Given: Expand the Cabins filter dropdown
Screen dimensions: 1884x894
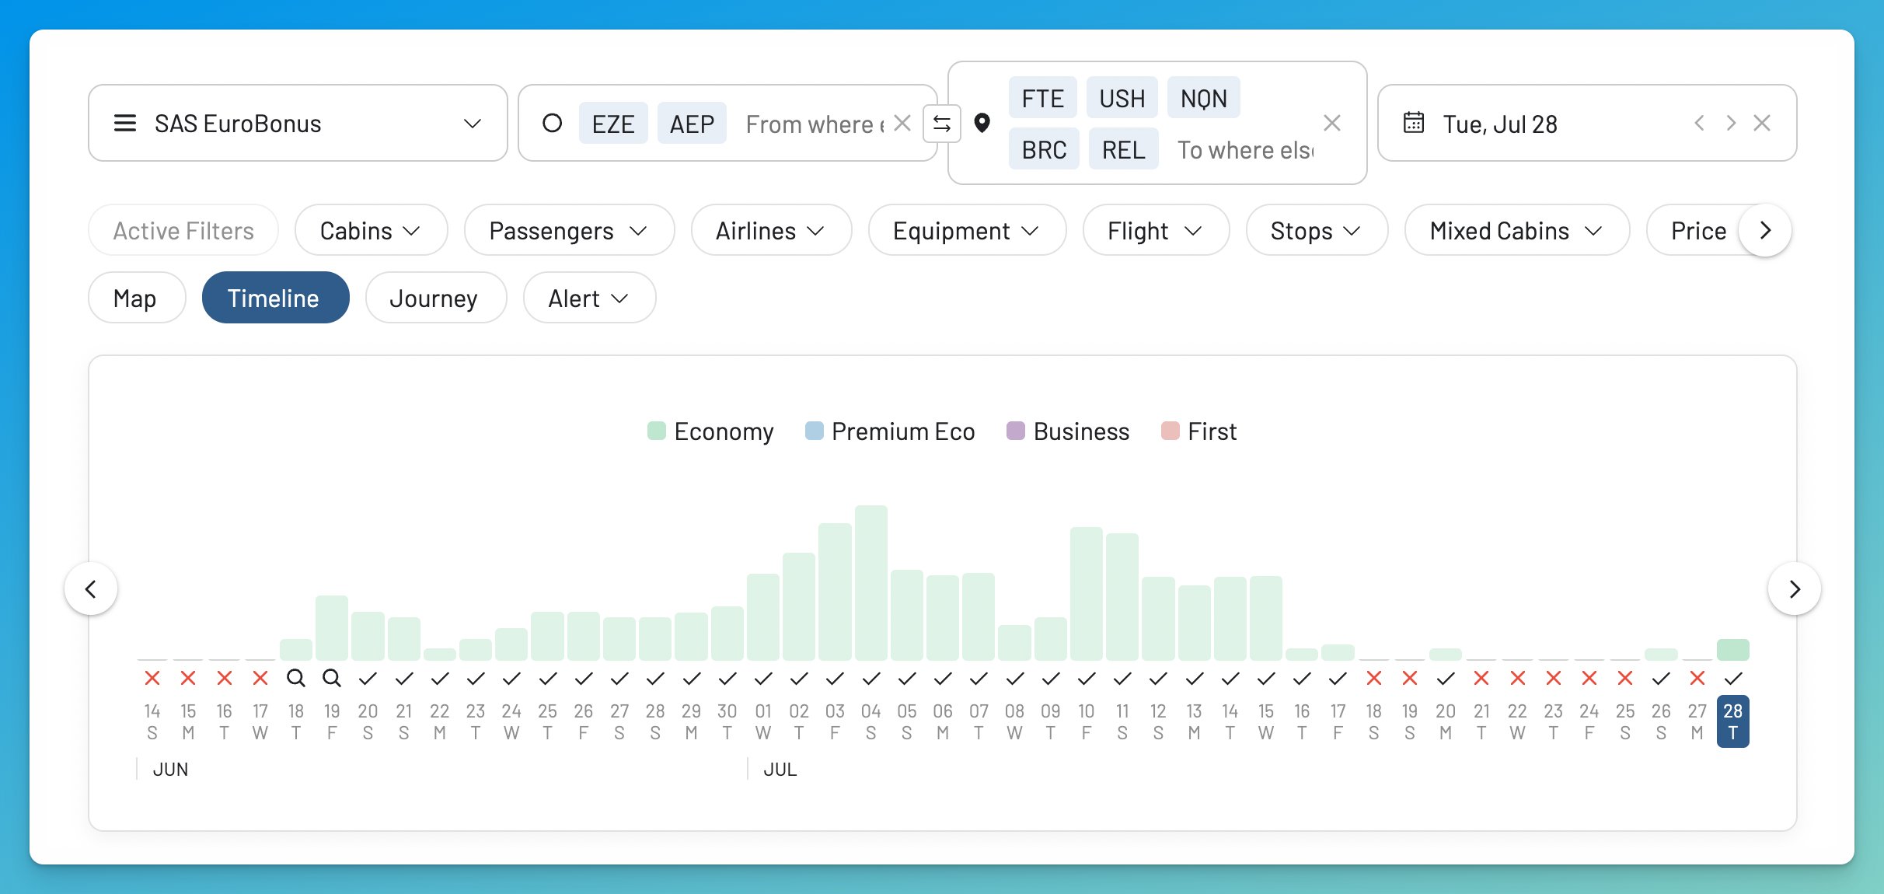Looking at the screenshot, I should click(x=371, y=230).
